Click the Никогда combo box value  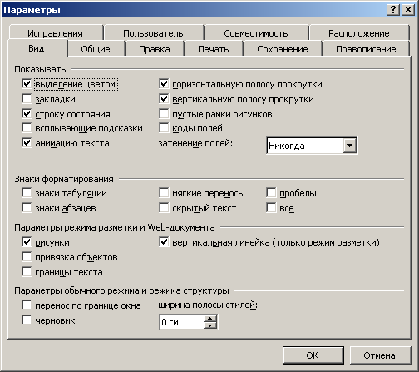pos(305,146)
